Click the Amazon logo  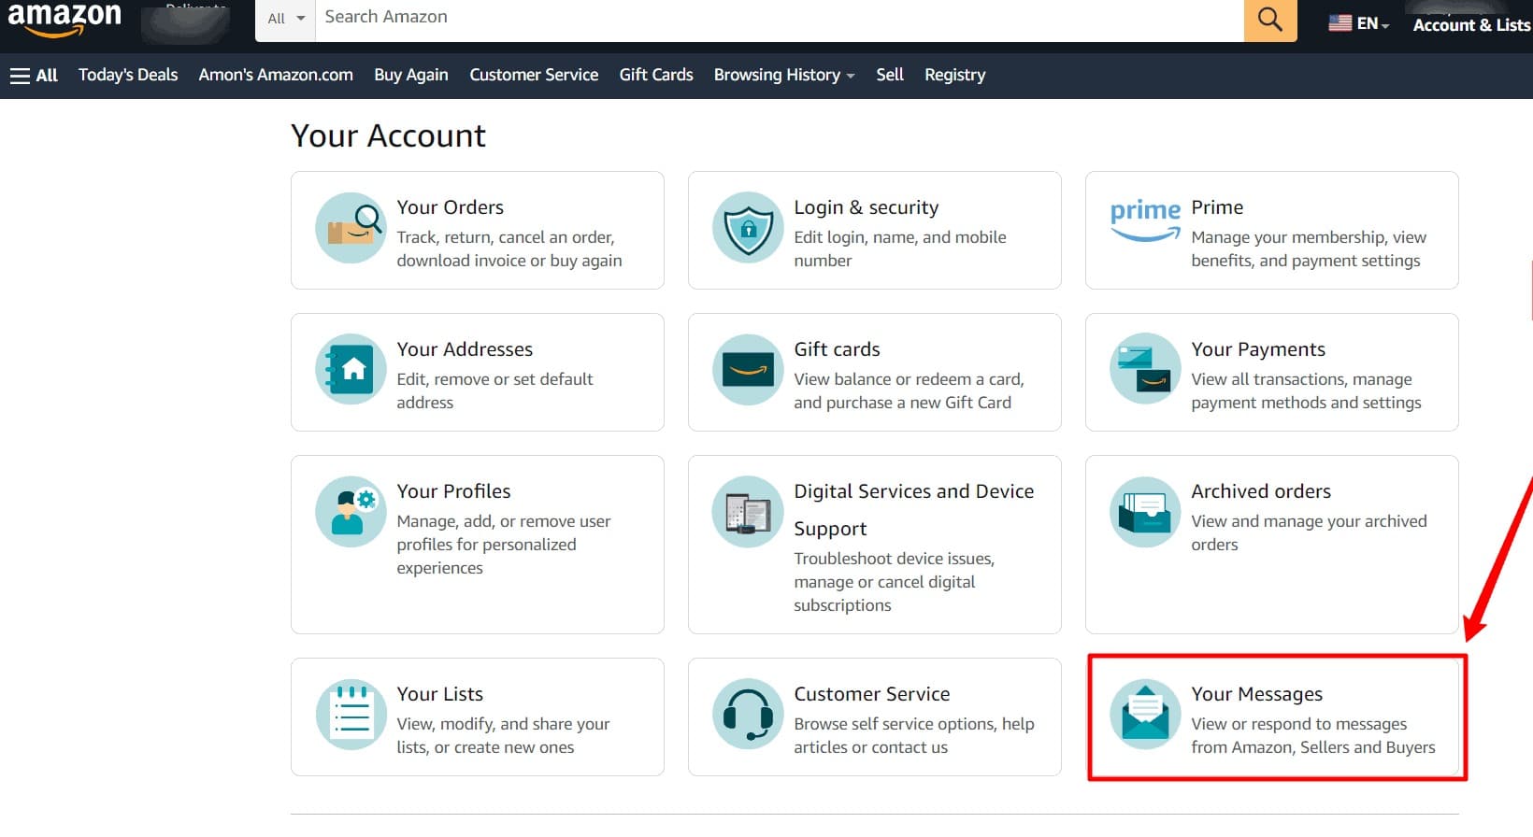tap(64, 19)
